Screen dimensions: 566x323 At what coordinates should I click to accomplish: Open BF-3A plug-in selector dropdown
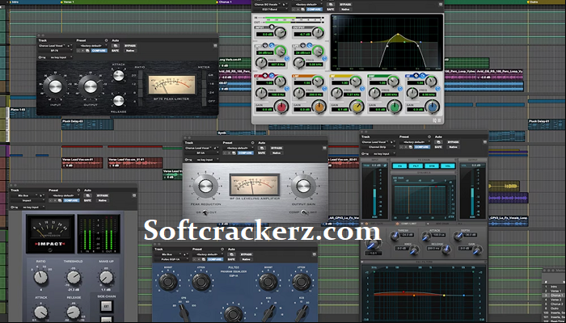click(201, 153)
